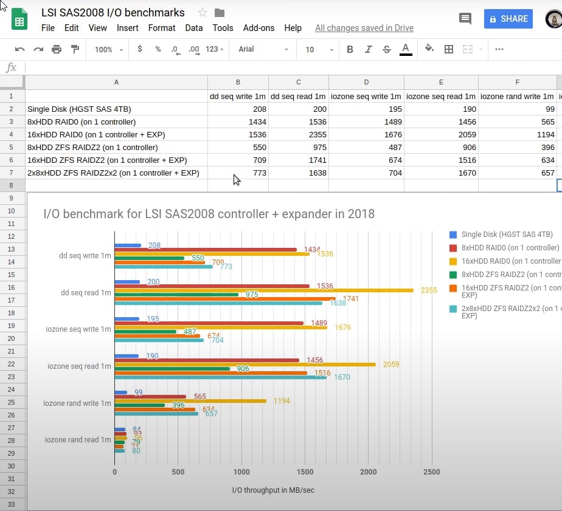Screen dimensions: 562x511
Task: Select cell Single Disk (HGST SAS 4TB)
Action: 116,109
